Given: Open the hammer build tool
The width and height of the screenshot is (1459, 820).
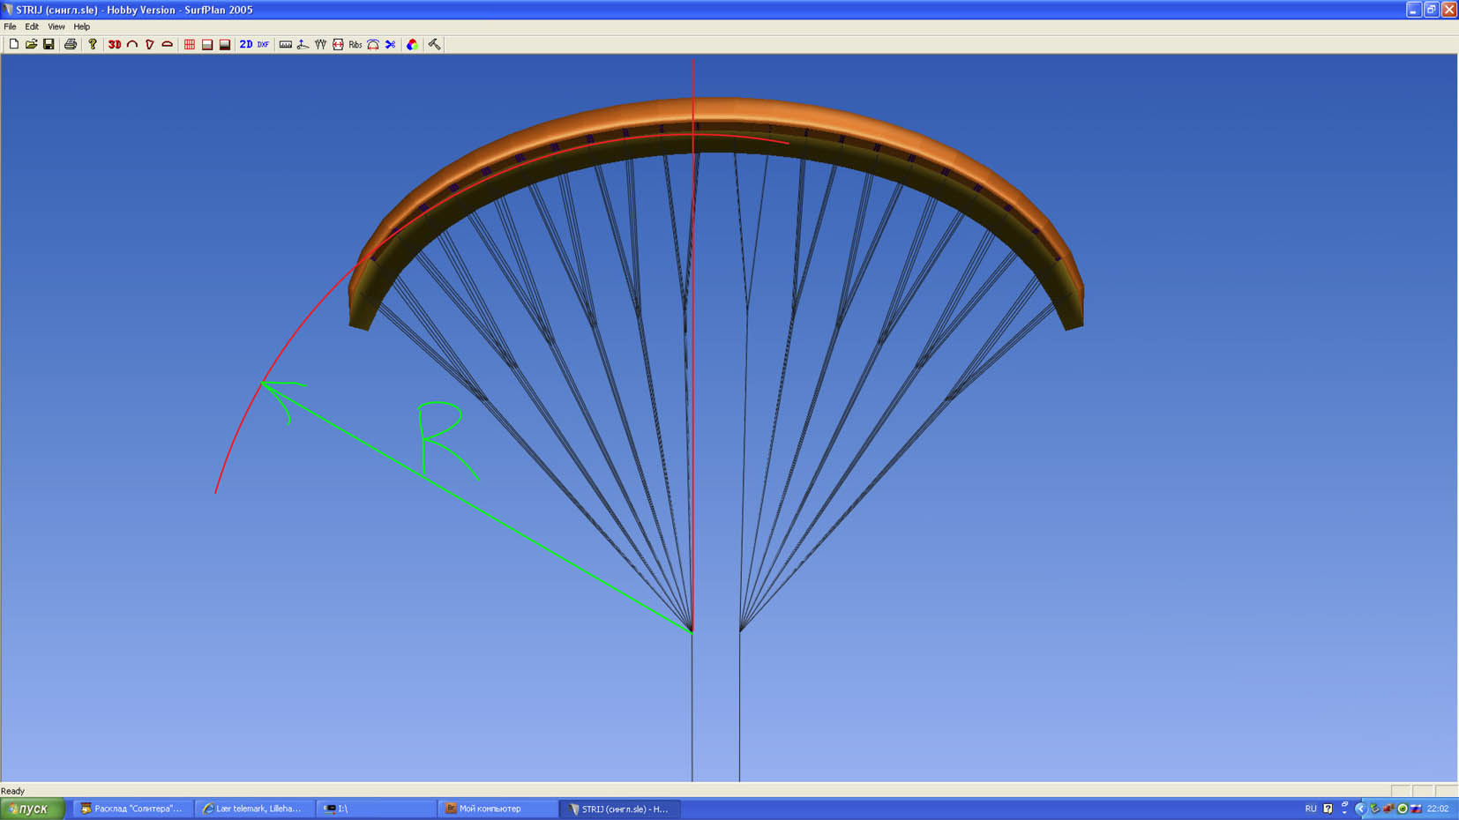Looking at the screenshot, I should (x=435, y=44).
